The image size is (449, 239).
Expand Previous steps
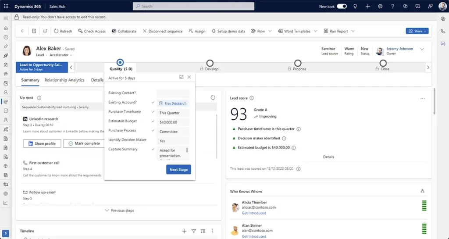point(119,210)
